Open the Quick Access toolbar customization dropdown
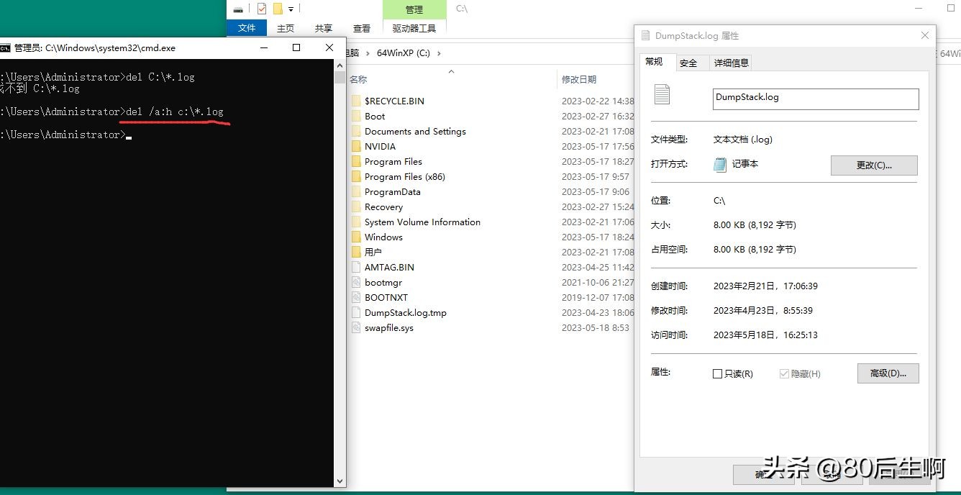This screenshot has width=961, height=495. point(291,9)
